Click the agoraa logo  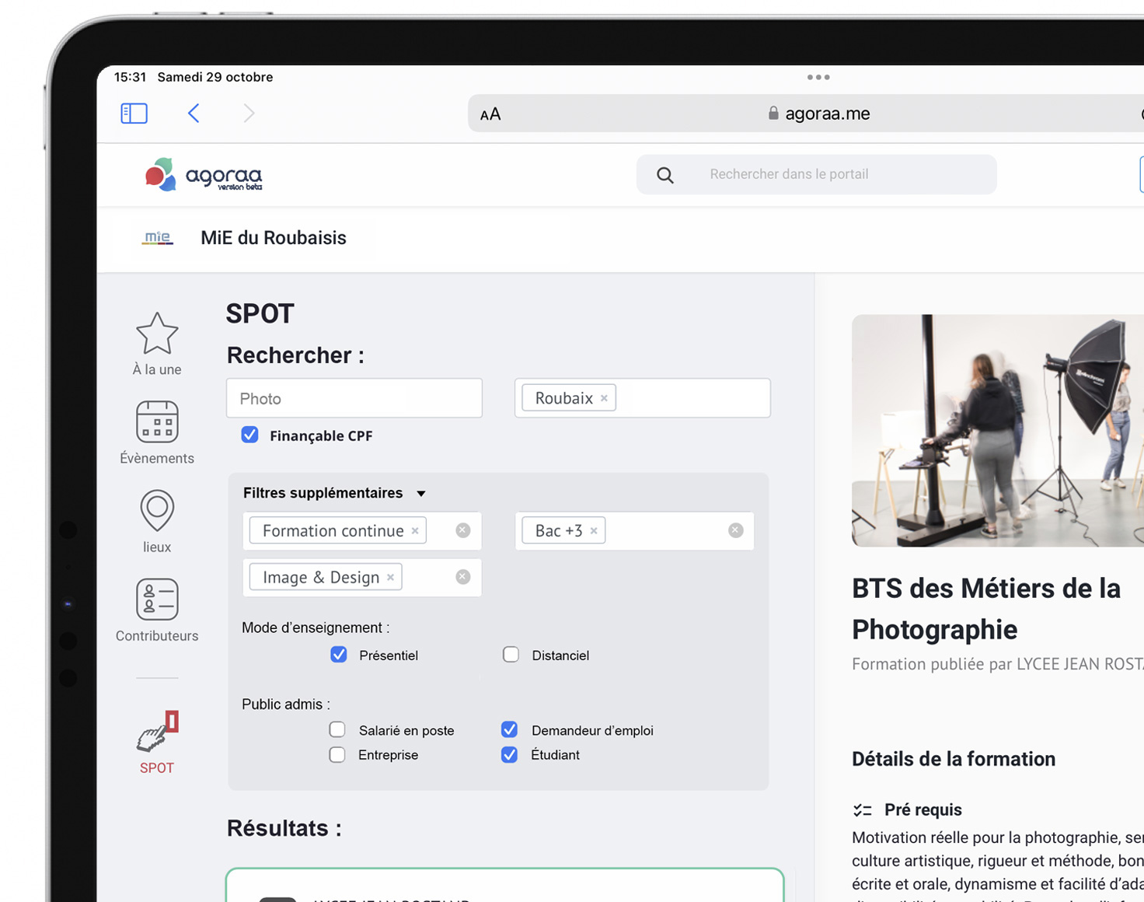[204, 175]
